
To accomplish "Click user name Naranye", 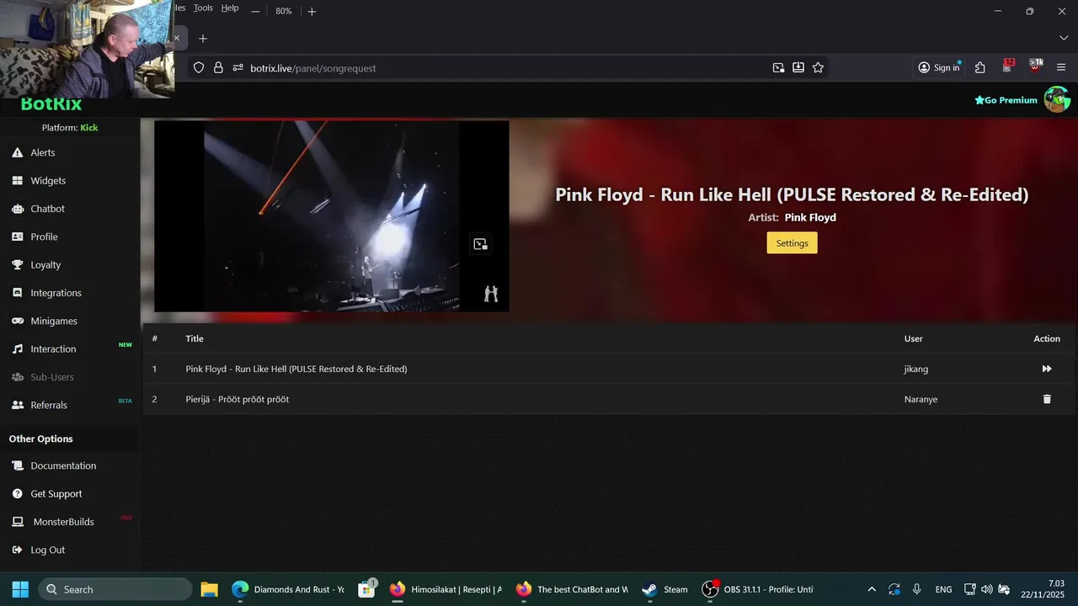I will coord(921,399).
